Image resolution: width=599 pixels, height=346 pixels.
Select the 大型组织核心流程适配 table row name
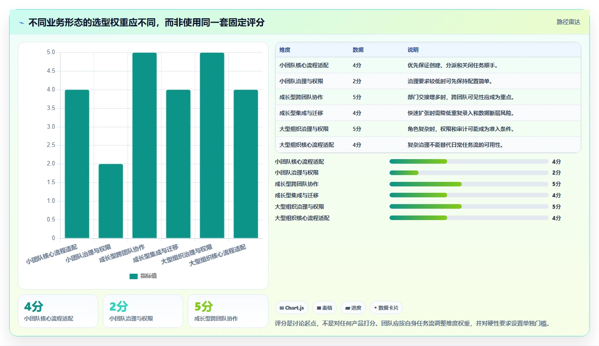(x=307, y=145)
